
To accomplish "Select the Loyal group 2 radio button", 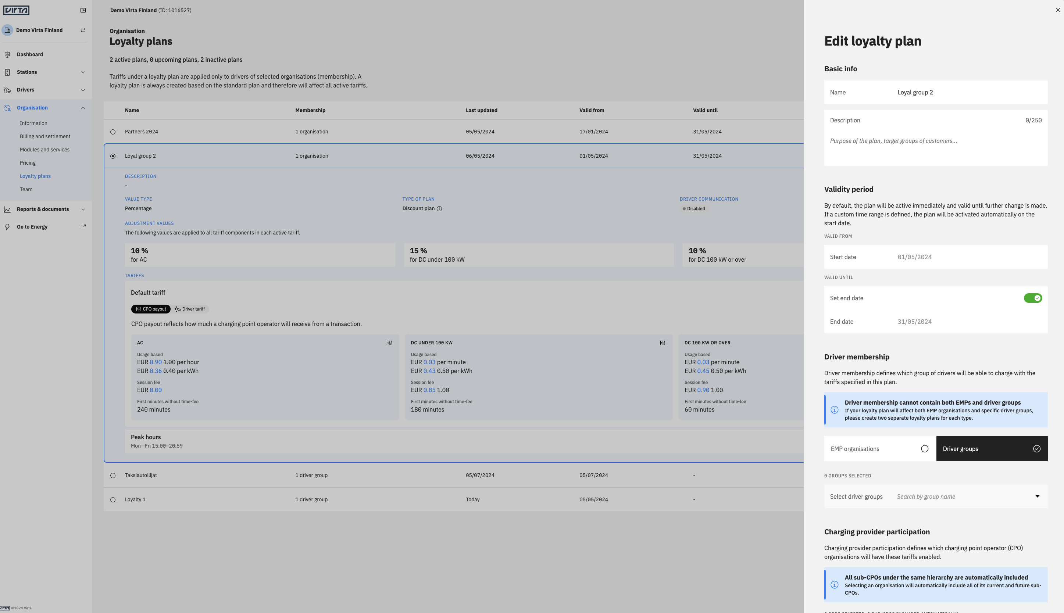I will click(x=113, y=156).
